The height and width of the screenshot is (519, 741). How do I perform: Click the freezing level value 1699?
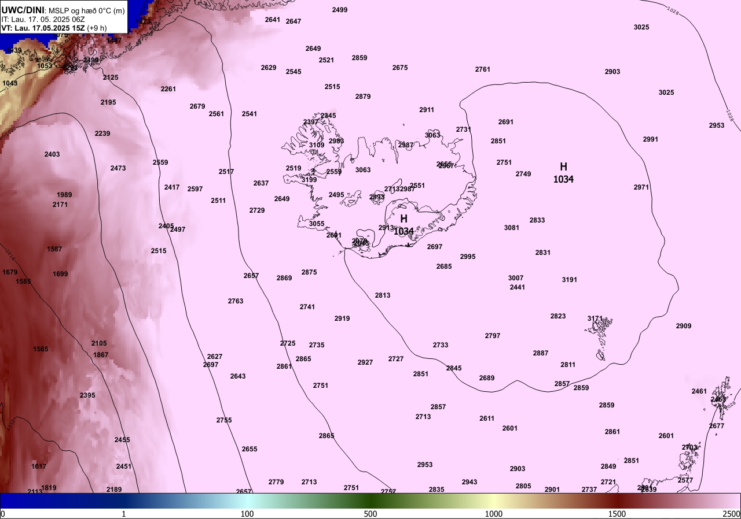[60, 274]
